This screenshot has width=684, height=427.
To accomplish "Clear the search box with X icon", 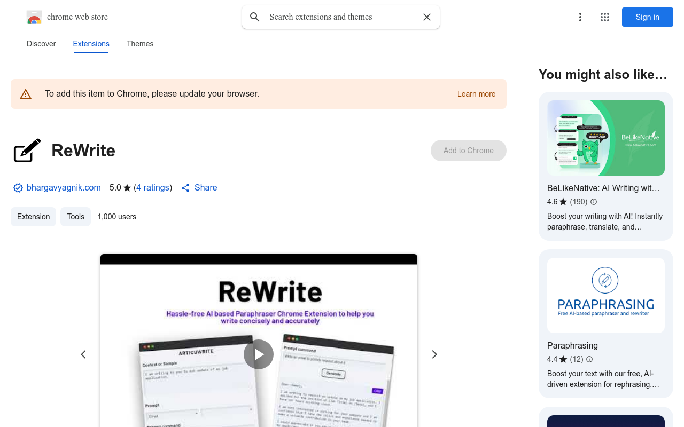I will click(427, 17).
